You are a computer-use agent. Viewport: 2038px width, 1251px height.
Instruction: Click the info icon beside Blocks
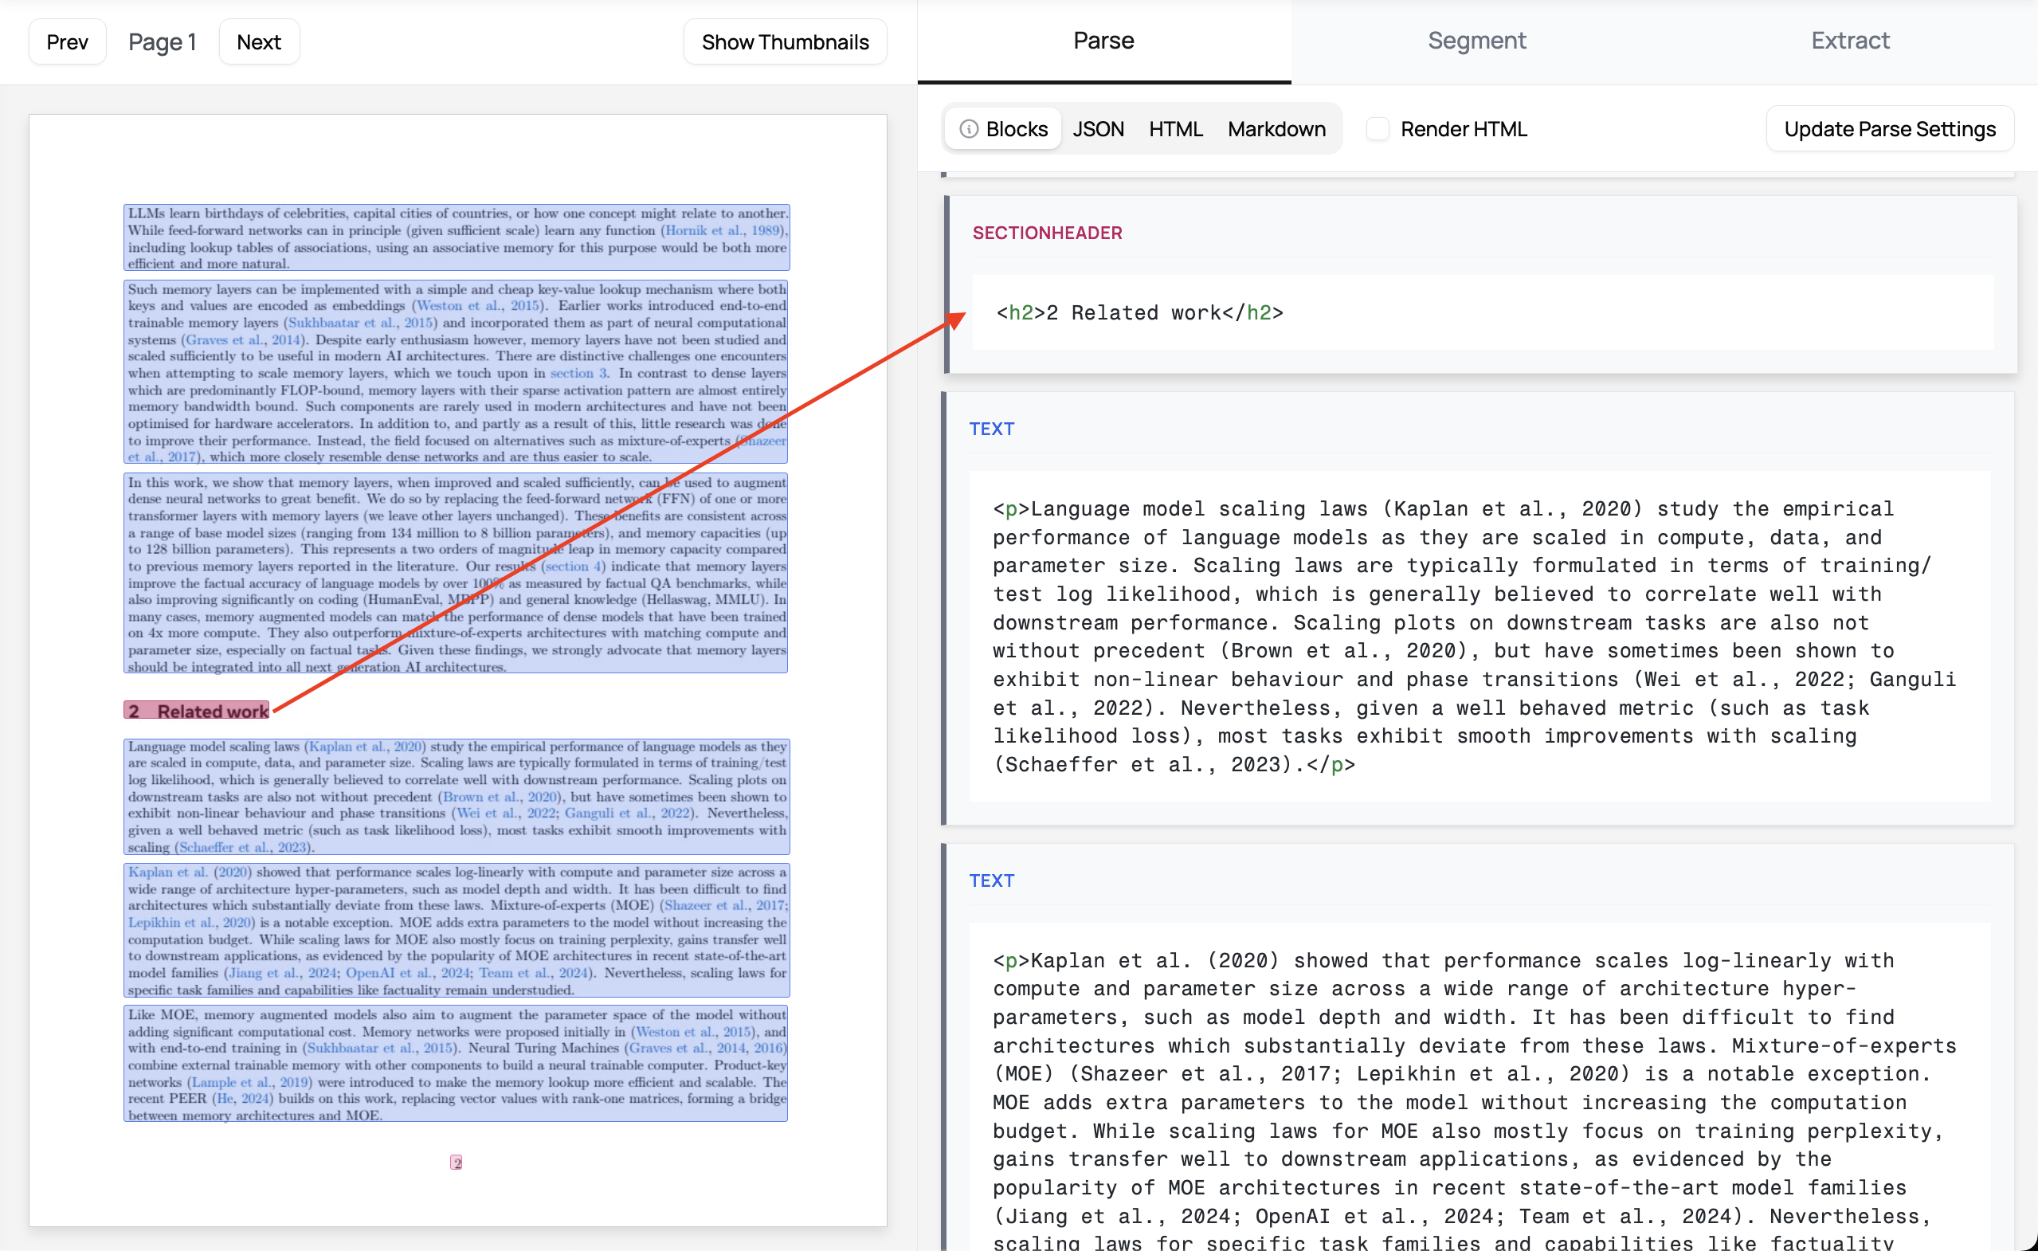point(969,129)
